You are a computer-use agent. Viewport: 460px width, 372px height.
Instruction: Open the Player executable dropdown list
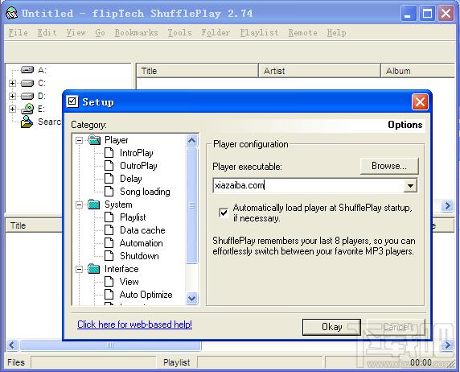410,185
